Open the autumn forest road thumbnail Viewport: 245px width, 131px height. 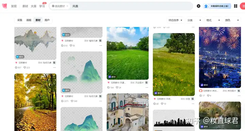[35, 102]
